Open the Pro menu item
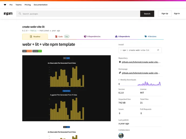 [x=11, y=5]
